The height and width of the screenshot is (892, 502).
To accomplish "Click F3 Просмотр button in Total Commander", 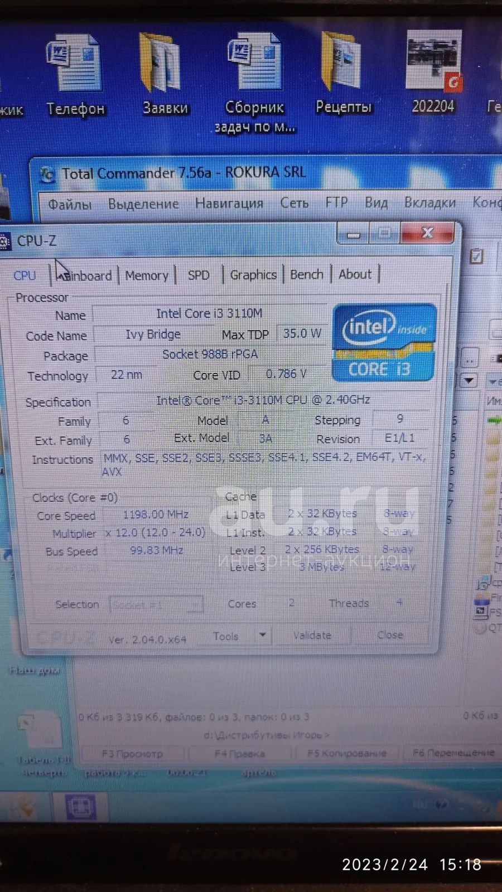I will 132,754.
